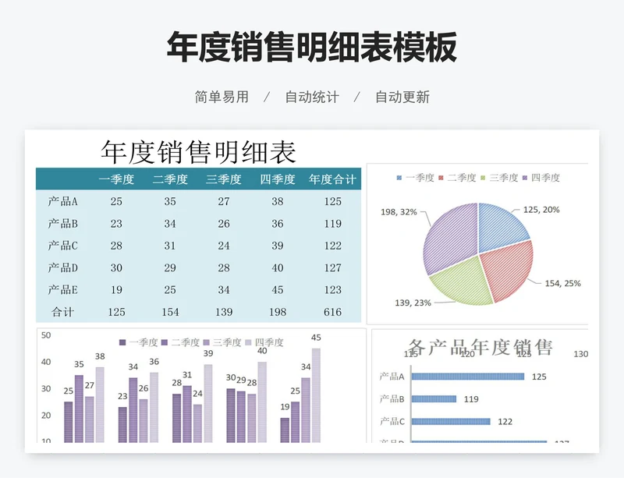Click column chart legend entry 四季度
Image resolution: width=624 pixels, height=478 pixels.
coord(264,342)
